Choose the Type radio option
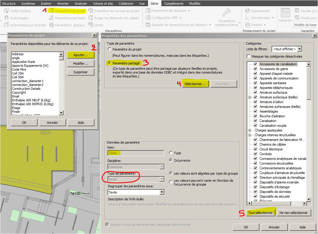The height and width of the screenshot is (234, 318). (171, 153)
